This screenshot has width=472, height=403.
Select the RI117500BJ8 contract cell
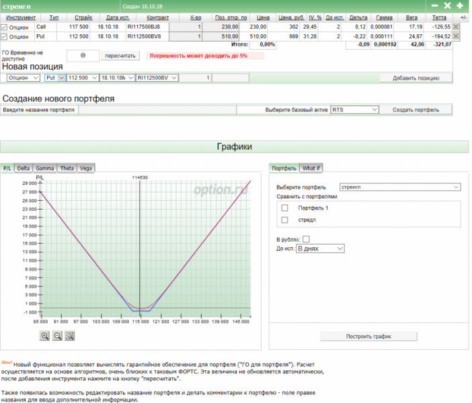coord(144,27)
